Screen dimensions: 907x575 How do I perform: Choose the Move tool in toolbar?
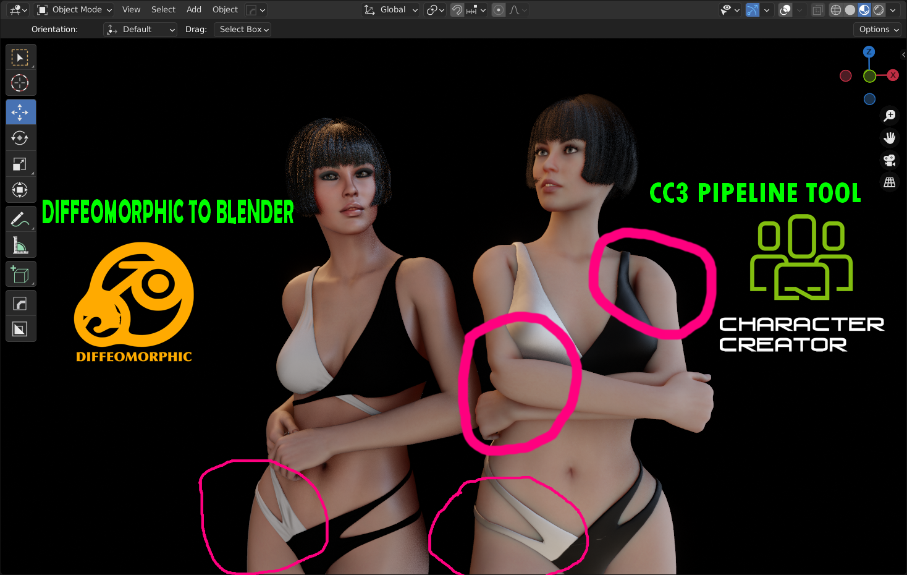coord(20,113)
